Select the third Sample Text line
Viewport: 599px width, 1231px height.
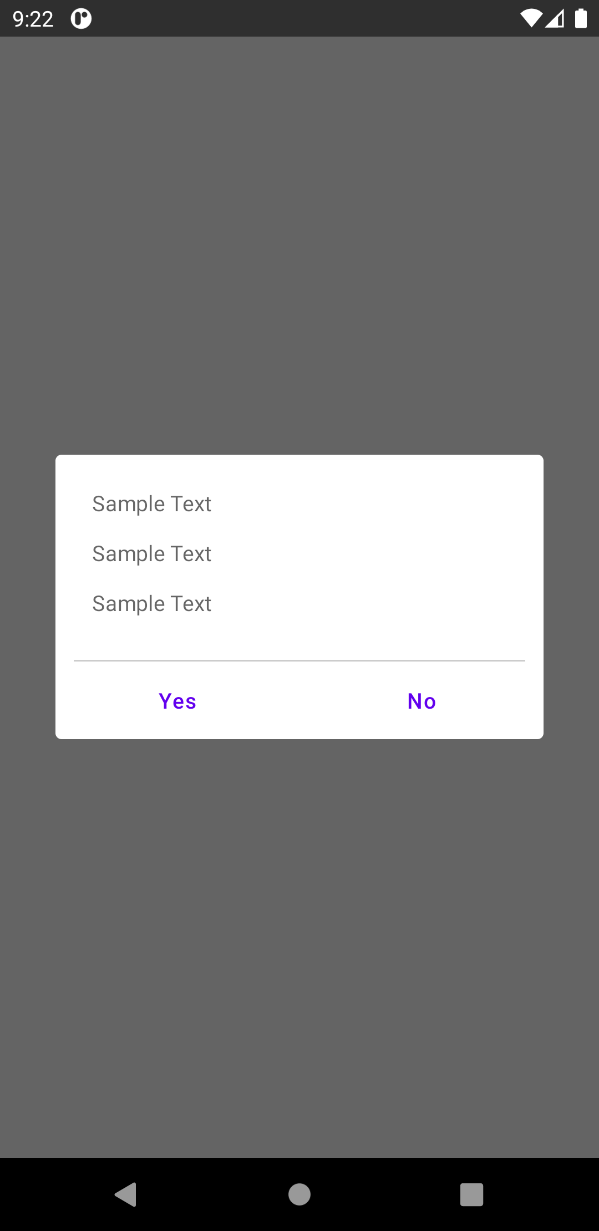(x=151, y=603)
